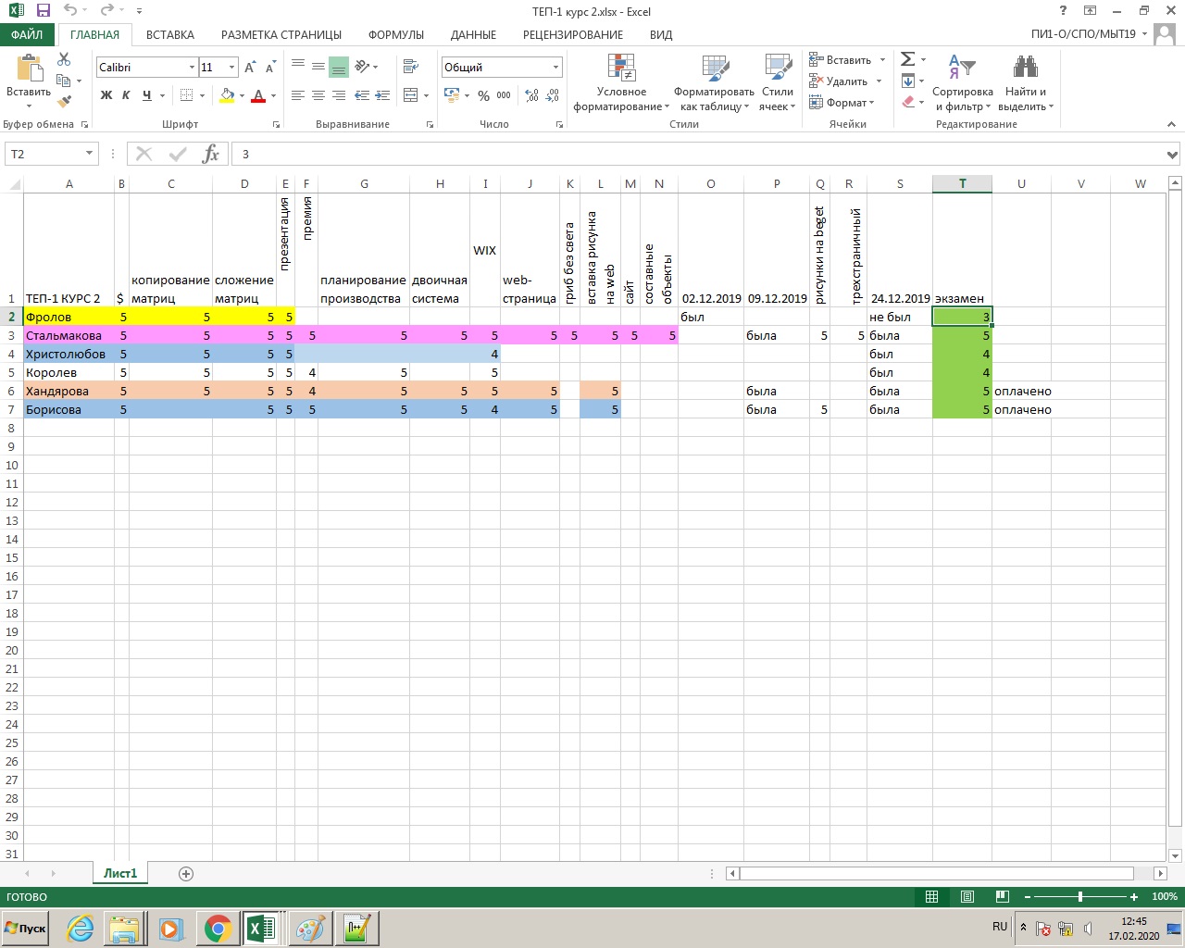Toggle Bold formatting button
This screenshot has width=1185, height=948.
pyautogui.click(x=106, y=95)
